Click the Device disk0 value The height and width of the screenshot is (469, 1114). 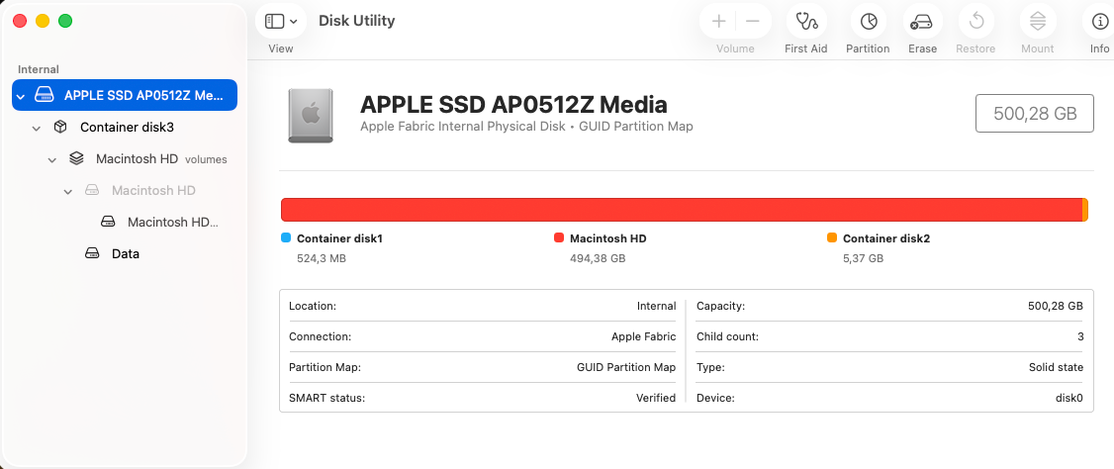(x=1069, y=398)
